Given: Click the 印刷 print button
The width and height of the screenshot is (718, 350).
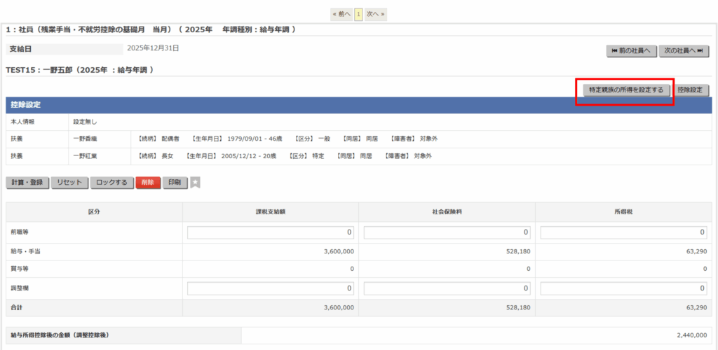Looking at the screenshot, I should [x=175, y=183].
